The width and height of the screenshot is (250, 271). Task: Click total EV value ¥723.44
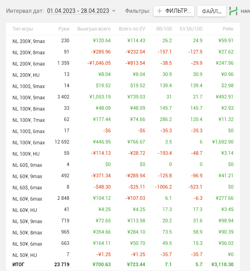[136, 265]
